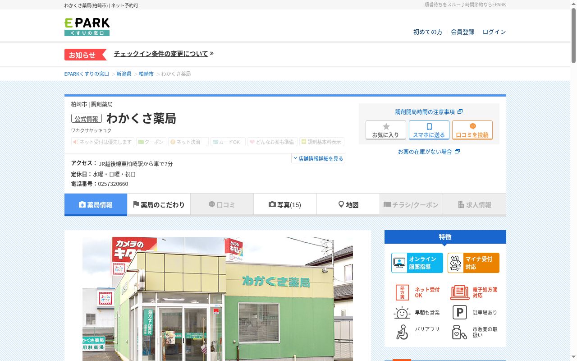Click the 電子処方箋対応 laptop icon

(x=459, y=292)
